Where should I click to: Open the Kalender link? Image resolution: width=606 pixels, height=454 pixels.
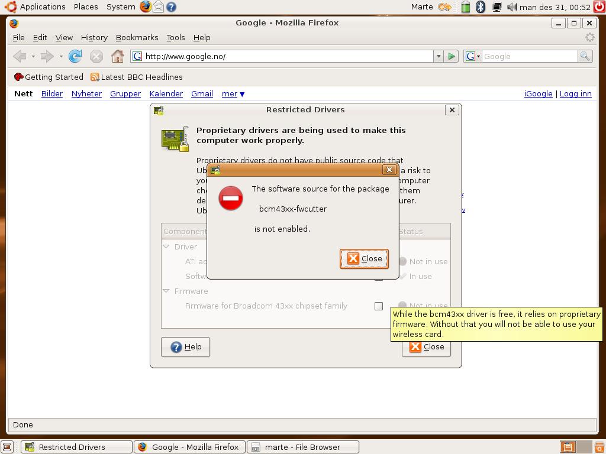click(166, 94)
